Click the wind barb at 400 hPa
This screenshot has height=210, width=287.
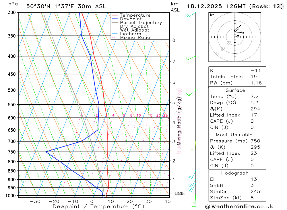[191, 58]
